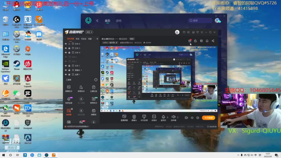This screenshot has height=158, width=281.
Task: Mute the 麦克风 microphone
Action: coord(163,118)
